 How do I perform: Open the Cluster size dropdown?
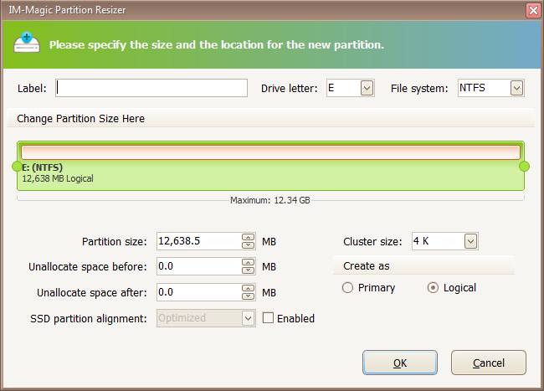click(470, 241)
